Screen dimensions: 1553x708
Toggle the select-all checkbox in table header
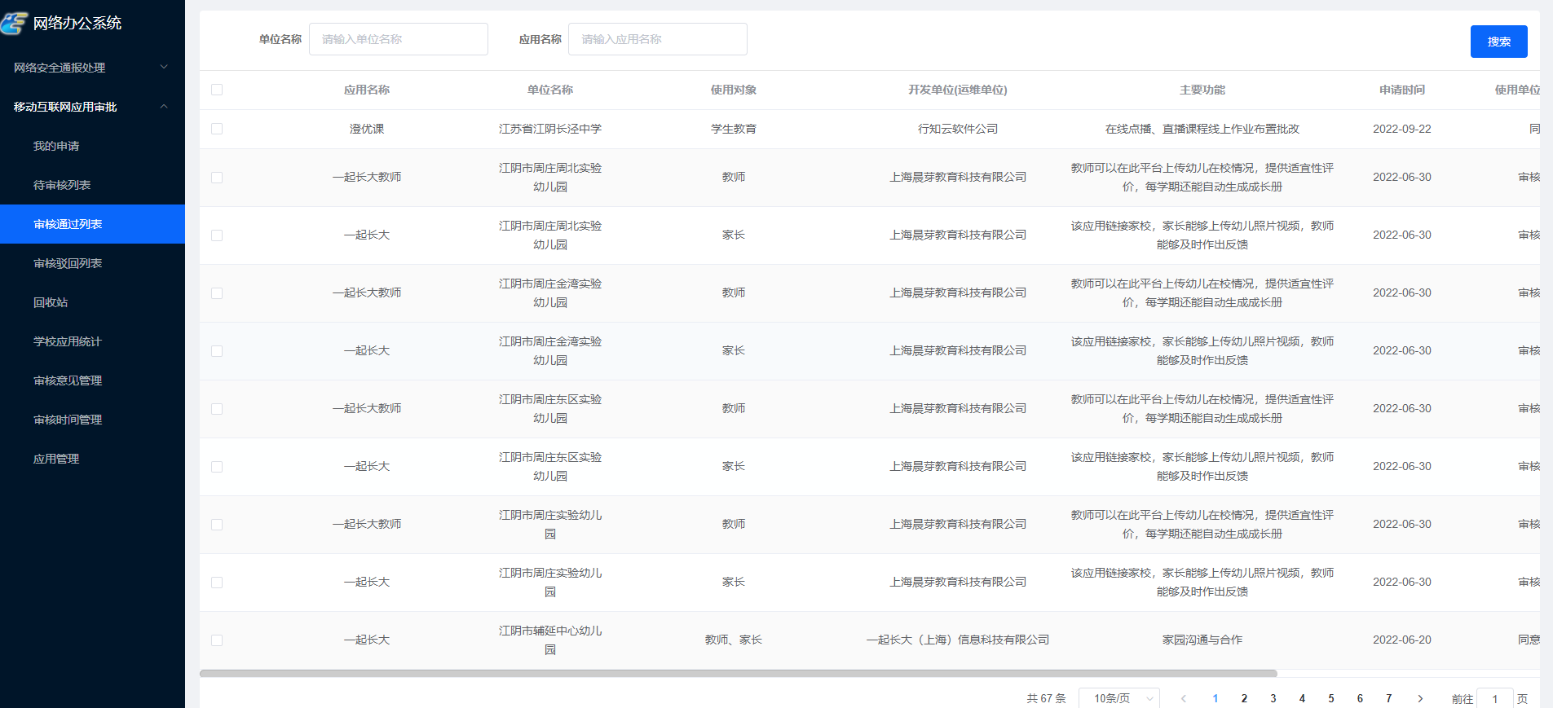coord(217,90)
